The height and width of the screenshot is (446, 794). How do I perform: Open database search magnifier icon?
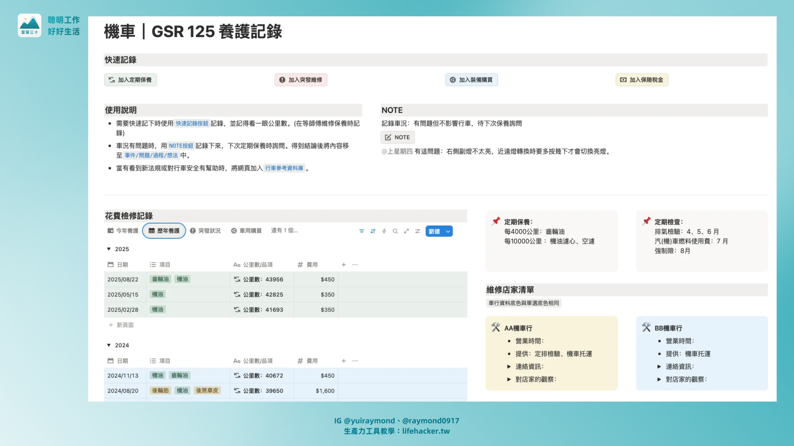click(395, 231)
